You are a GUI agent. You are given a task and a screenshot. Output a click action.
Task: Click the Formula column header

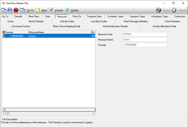point(17,32)
